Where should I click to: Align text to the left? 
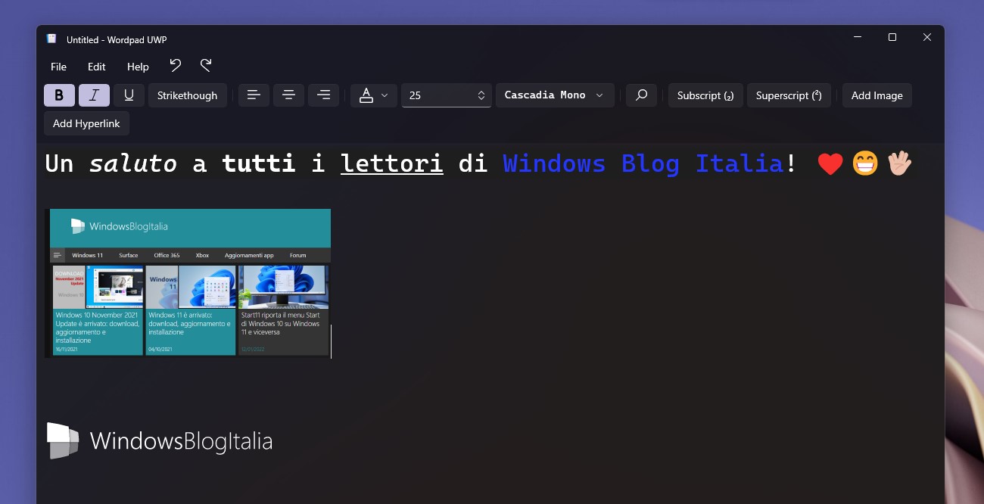254,95
